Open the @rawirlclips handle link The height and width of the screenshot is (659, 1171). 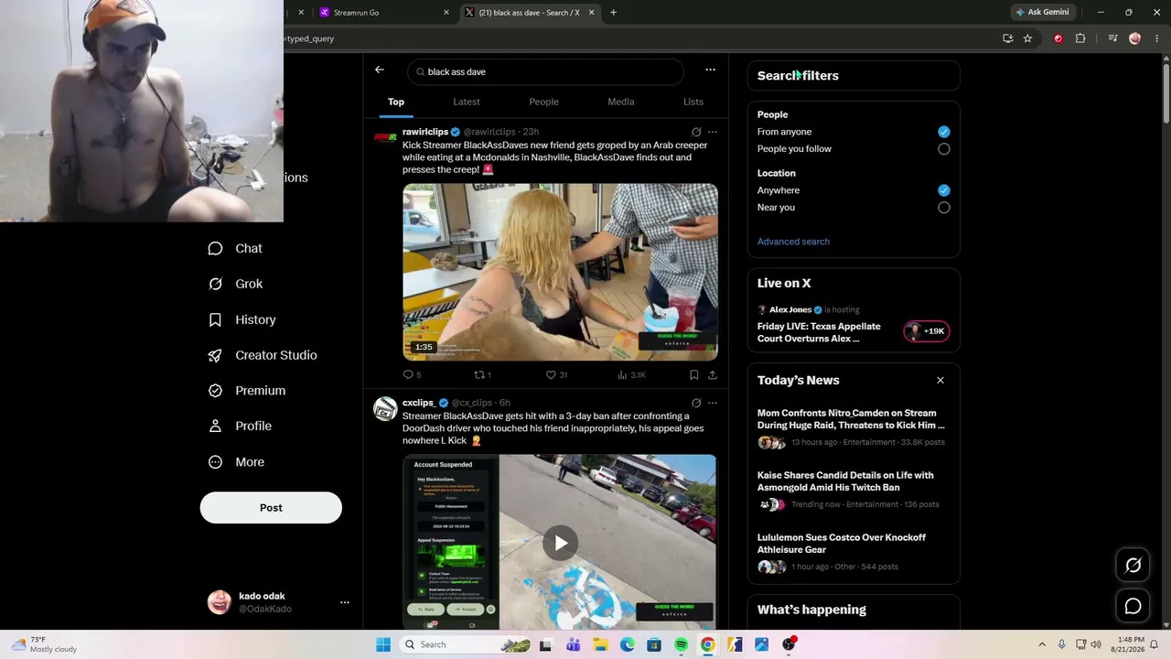(489, 132)
